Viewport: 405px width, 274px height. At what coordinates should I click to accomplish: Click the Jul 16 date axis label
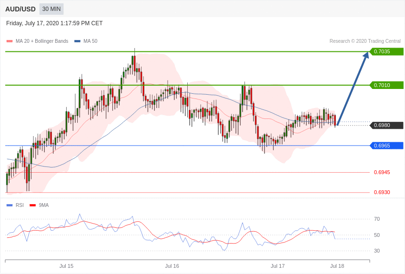tap(172, 266)
